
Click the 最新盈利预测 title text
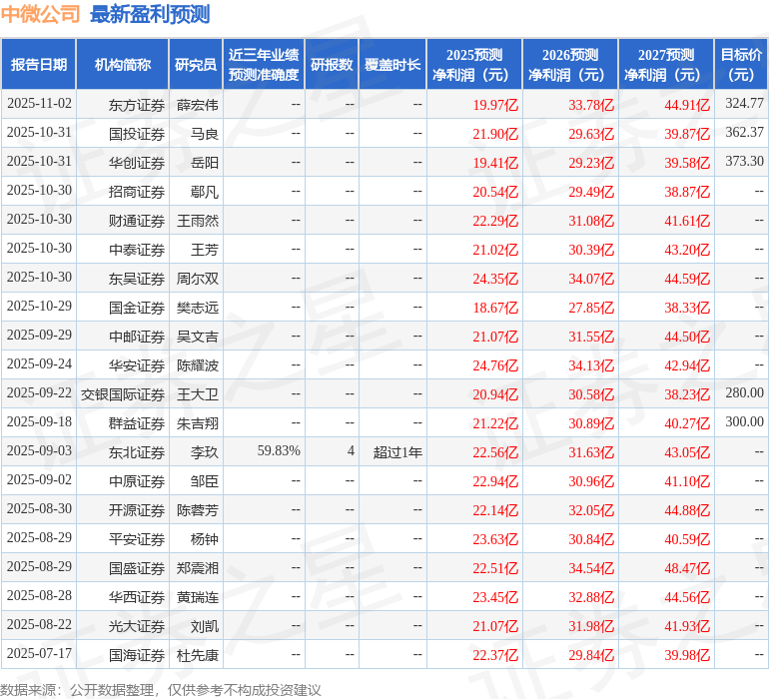[150, 14]
